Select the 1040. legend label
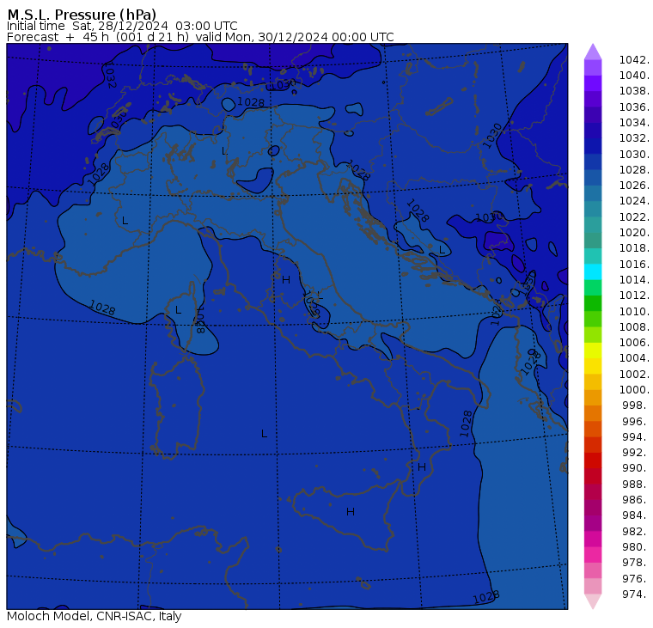This screenshot has width=653, height=628. [634, 76]
